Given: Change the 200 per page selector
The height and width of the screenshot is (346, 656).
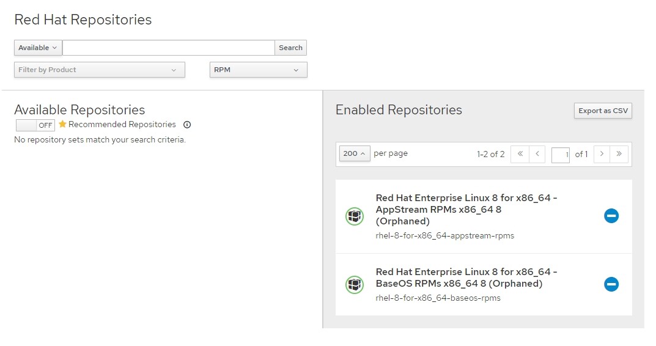Looking at the screenshot, I should coord(355,153).
